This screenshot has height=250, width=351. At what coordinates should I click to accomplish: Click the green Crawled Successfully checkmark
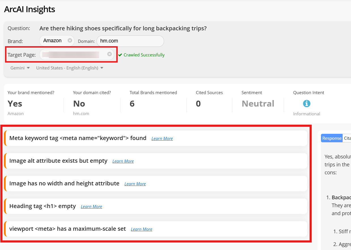[120, 55]
